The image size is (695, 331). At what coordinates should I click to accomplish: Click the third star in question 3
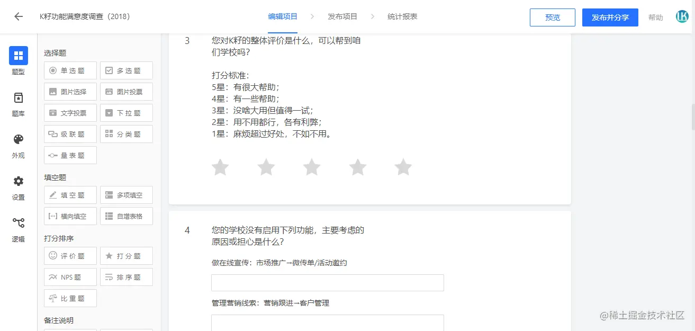coord(312,167)
